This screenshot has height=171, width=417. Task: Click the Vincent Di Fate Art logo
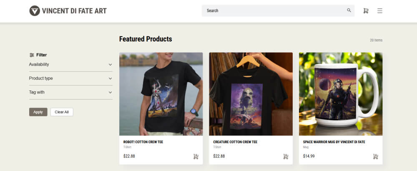tap(68, 11)
